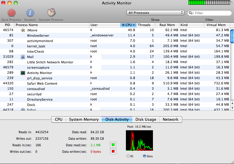Click the Inspect info icon

(30, 13)
